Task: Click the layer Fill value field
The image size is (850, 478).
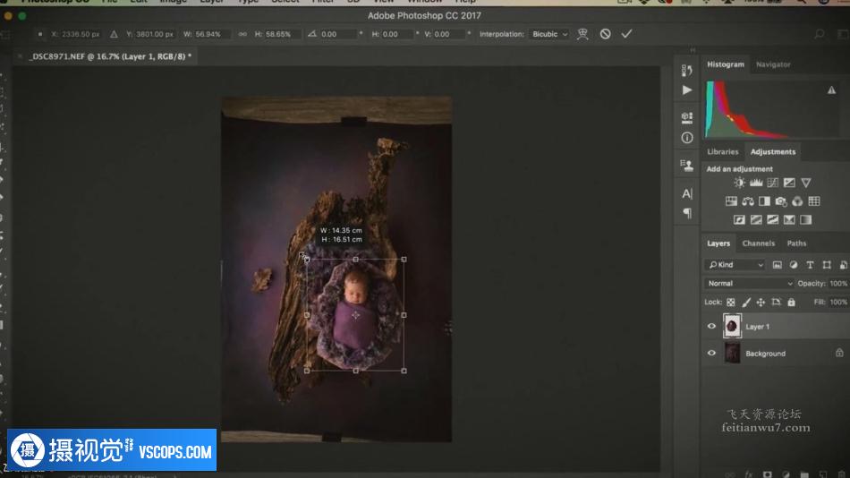Action: coord(838,302)
